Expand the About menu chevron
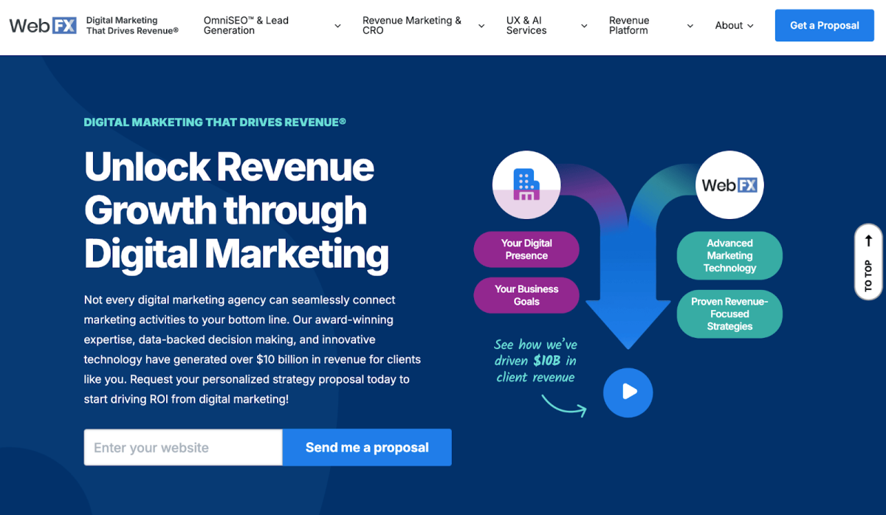The height and width of the screenshot is (515, 886). (751, 26)
